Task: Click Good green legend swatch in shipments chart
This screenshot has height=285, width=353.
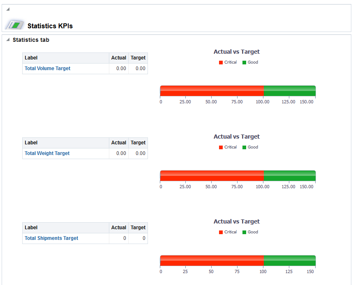Action: click(x=244, y=232)
